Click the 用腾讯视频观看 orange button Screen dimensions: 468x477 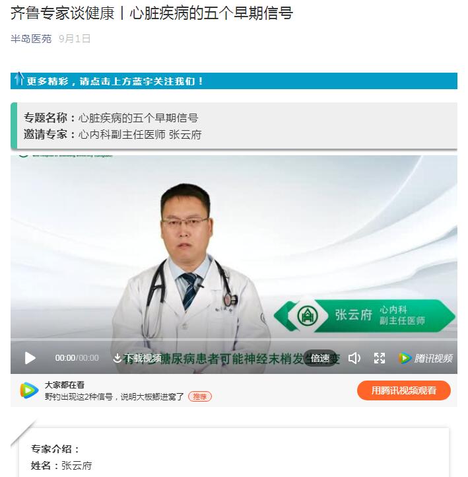(404, 390)
